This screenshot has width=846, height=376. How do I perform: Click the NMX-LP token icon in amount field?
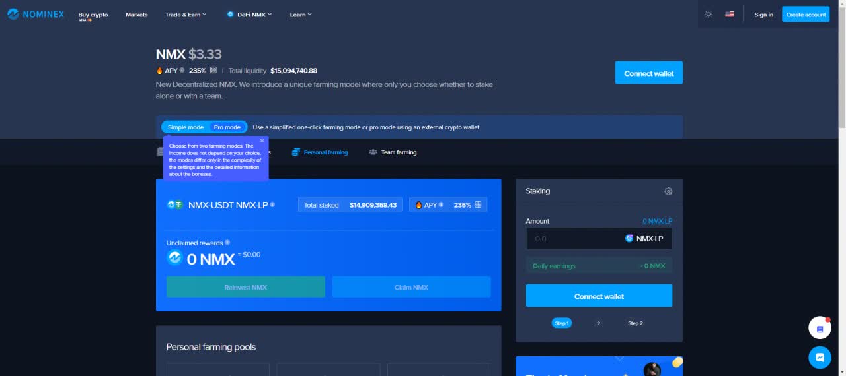[x=629, y=239]
